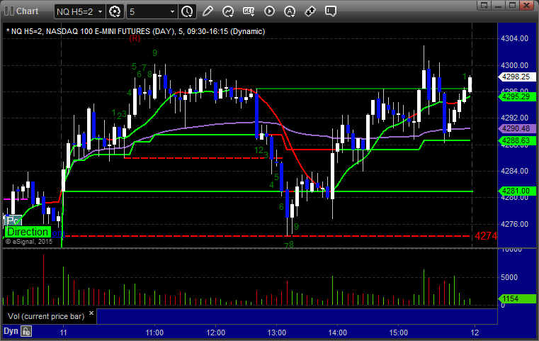Open the studies chart icon menu

[228, 11]
